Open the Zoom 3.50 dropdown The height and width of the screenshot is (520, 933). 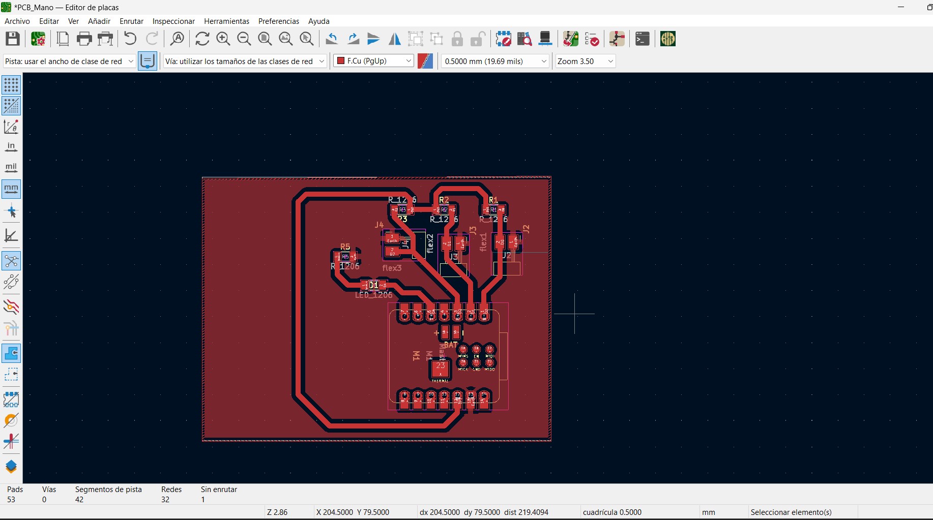point(586,61)
